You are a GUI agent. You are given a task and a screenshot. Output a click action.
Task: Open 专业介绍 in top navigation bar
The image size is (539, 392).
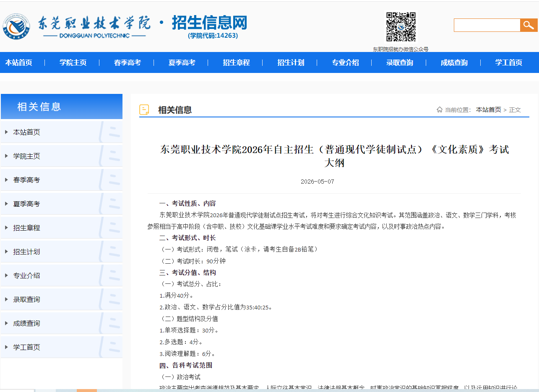click(x=345, y=62)
